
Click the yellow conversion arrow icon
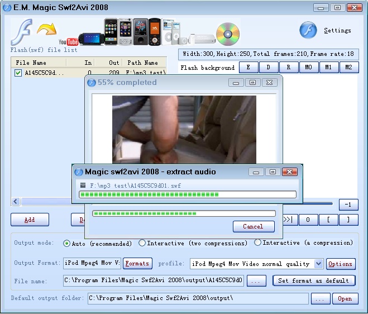tap(47, 29)
